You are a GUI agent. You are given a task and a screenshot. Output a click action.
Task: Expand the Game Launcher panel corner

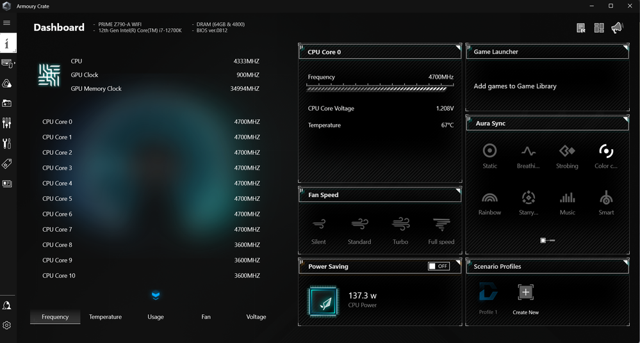pyautogui.click(x=625, y=48)
